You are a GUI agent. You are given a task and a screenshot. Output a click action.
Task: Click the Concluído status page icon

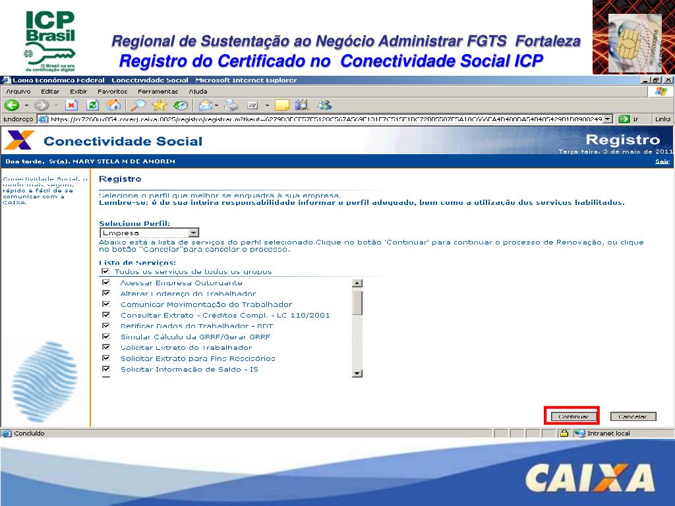(x=7, y=434)
